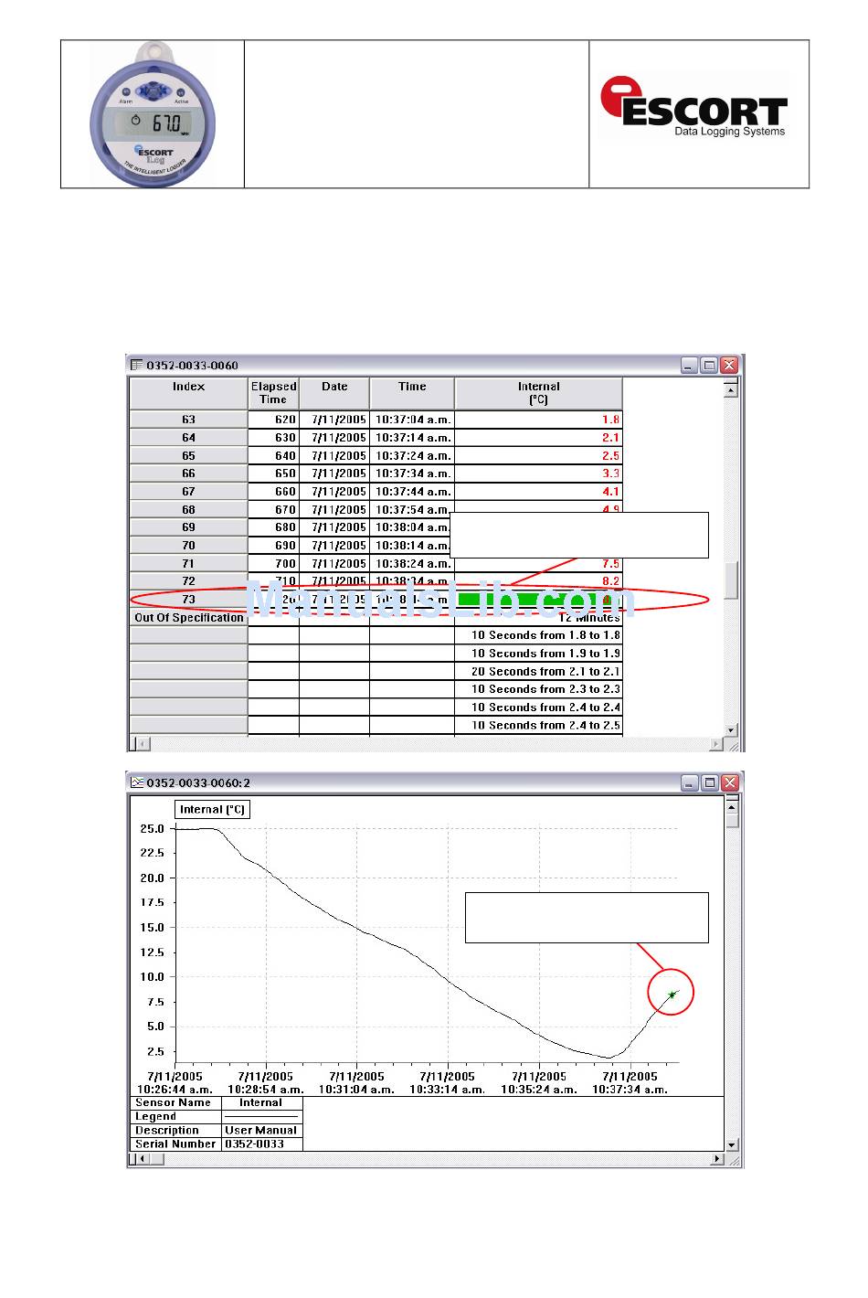The image size is (868, 1298).
Task: Click graph window vertical scroll down arrow
Action: (x=731, y=1145)
